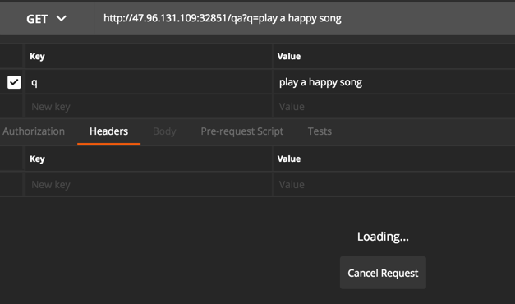Select the q parameter key field
Screen dimensions: 515x304
pyautogui.click(x=149, y=82)
